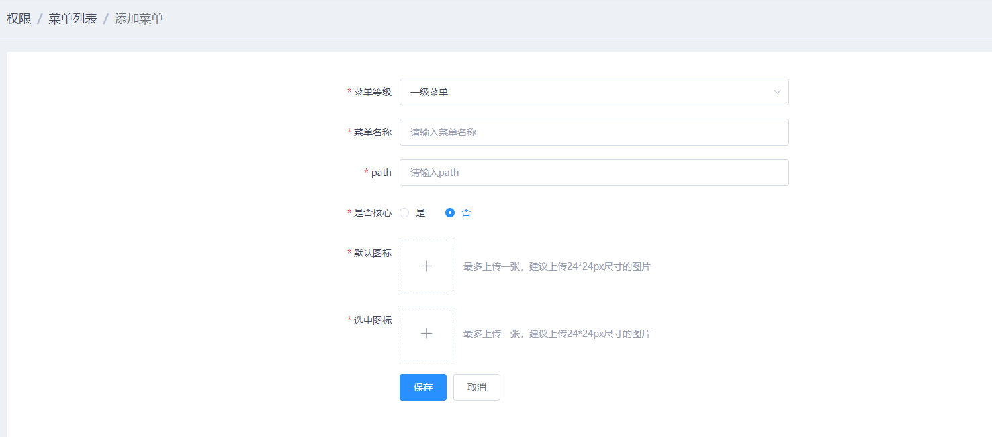Image resolution: width=992 pixels, height=437 pixels.
Task: Focus the 菜单名称 input field
Action: pos(594,132)
